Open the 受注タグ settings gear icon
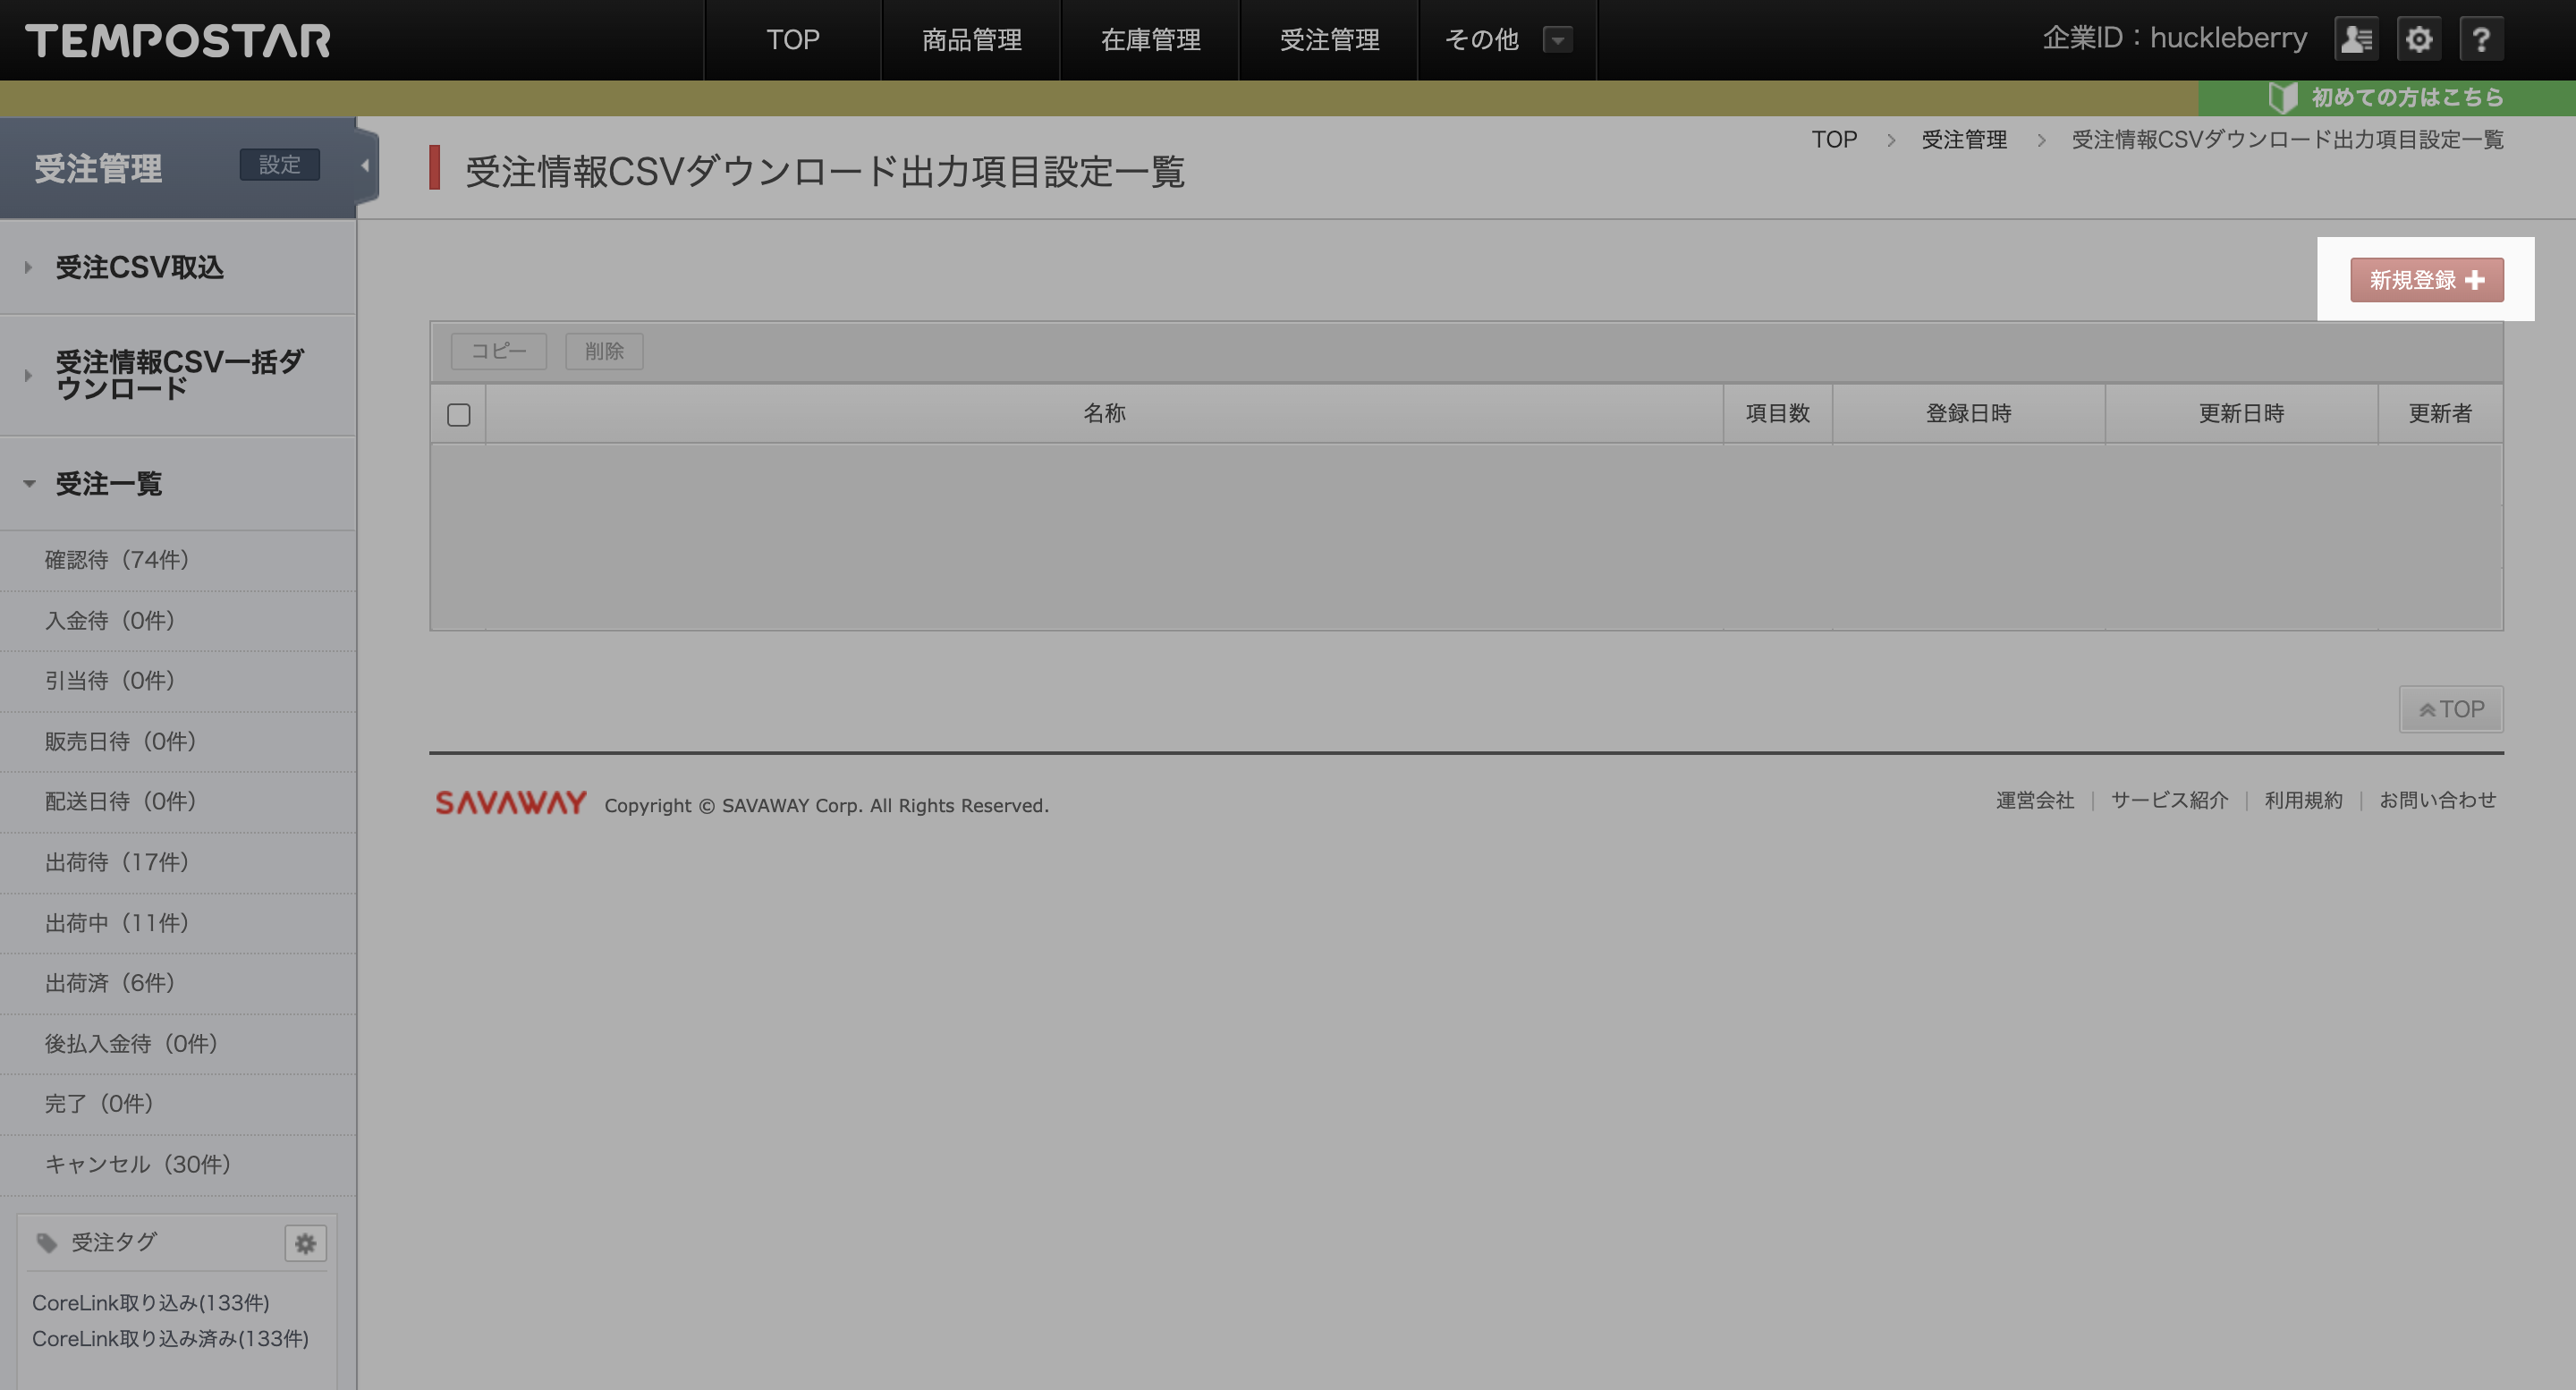This screenshot has height=1390, width=2576. [x=305, y=1243]
